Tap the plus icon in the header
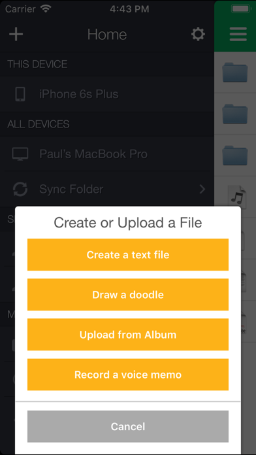This screenshot has height=455, width=256. tap(16, 35)
